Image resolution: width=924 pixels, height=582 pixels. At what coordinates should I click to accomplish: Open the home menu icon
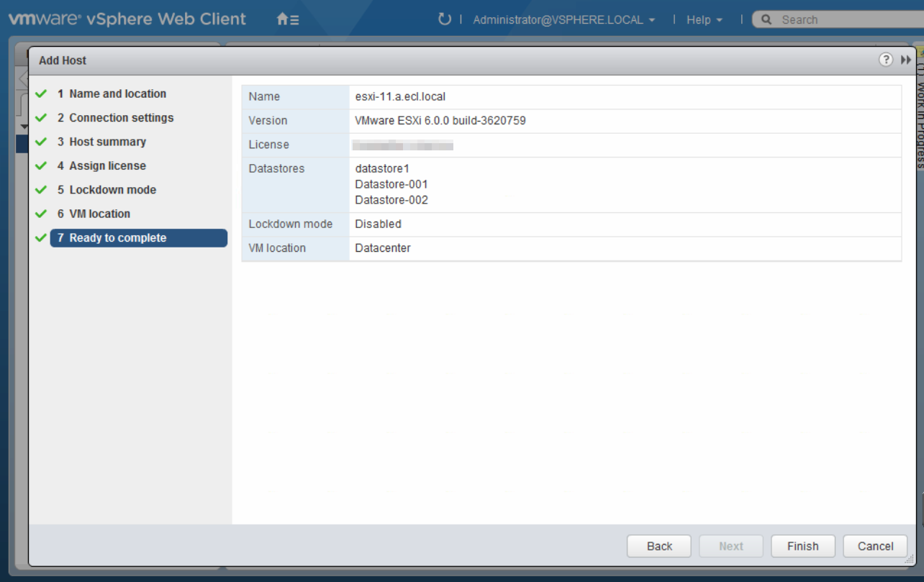coord(288,20)
